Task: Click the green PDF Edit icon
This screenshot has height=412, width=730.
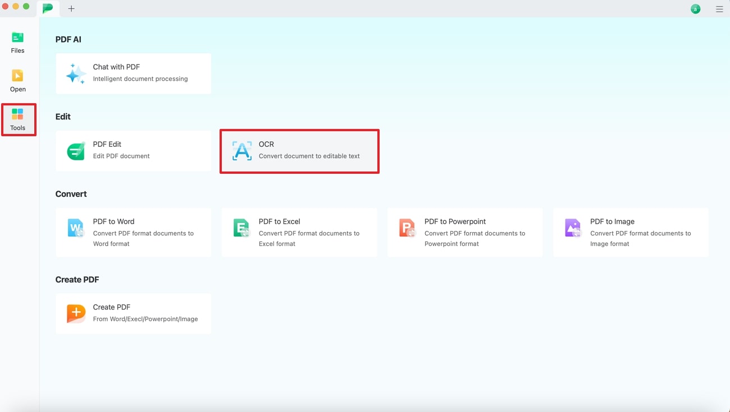Action: 76,151
